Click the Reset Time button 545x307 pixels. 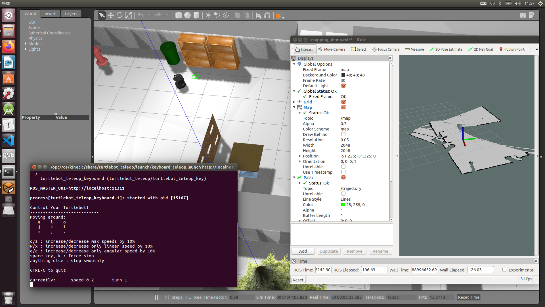pos(468,297)
